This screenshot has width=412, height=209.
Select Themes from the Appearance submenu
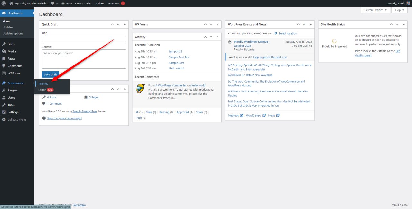(x=43, y=83)
